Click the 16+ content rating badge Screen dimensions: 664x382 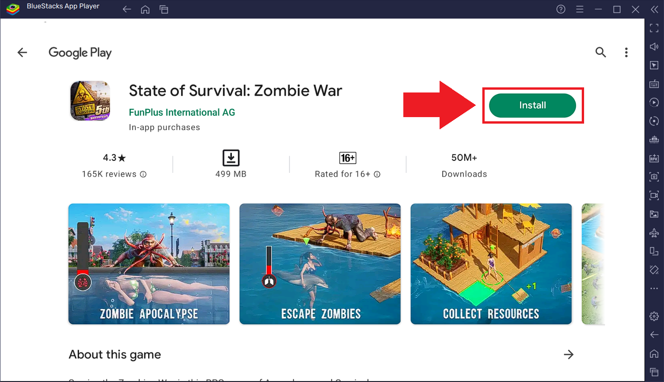(x=348, y=158)
